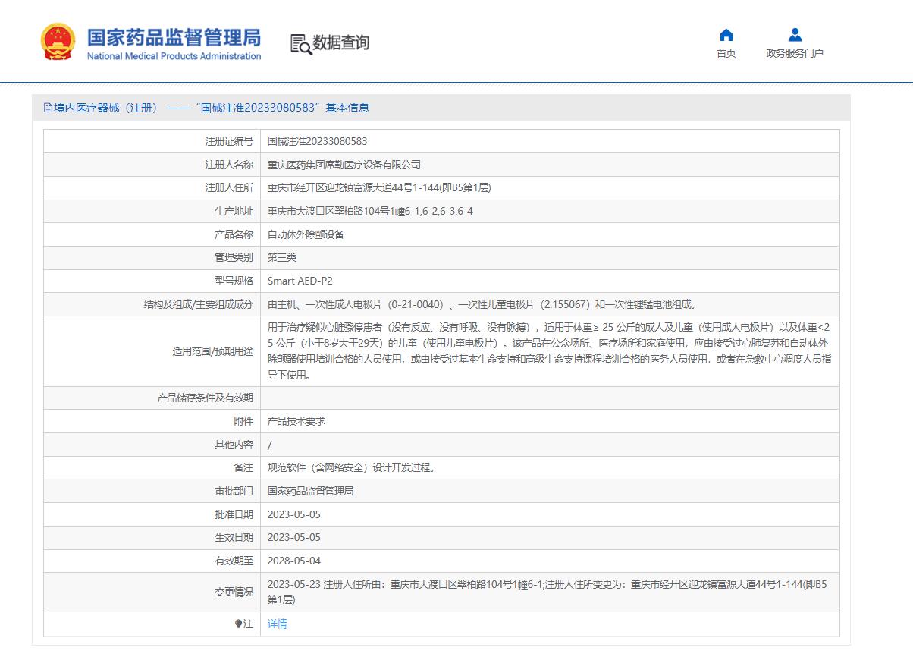Click the 结构及组成/主要组成成分 label
This screenshot has width=913, height=654.
coord(199,304)
